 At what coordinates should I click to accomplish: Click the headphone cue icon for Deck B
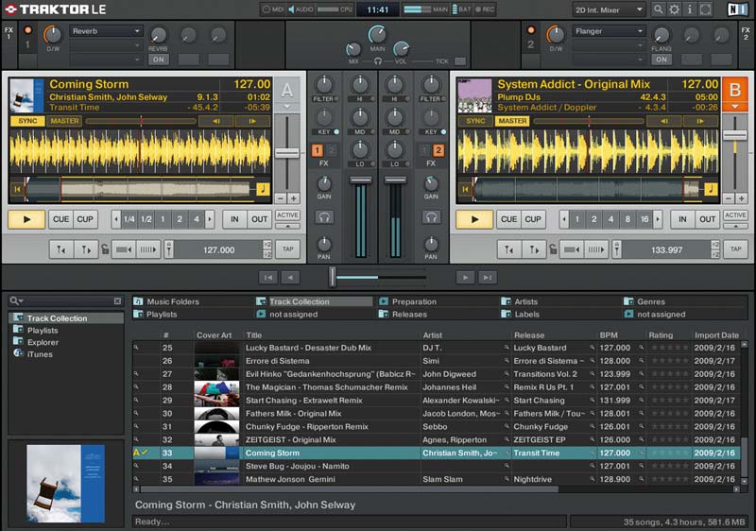pyautogui.click(x=432, y=217)
